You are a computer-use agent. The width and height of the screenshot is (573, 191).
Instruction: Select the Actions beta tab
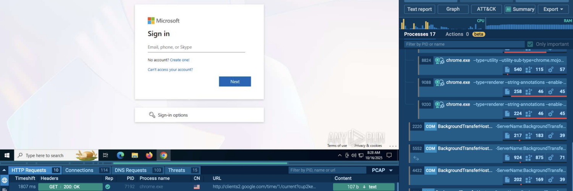(x=465, y=34)
